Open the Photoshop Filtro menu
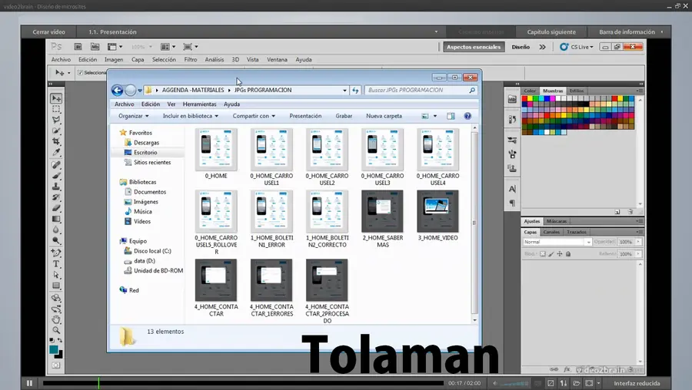The image size is (692, 390). (x=191, y=59)
